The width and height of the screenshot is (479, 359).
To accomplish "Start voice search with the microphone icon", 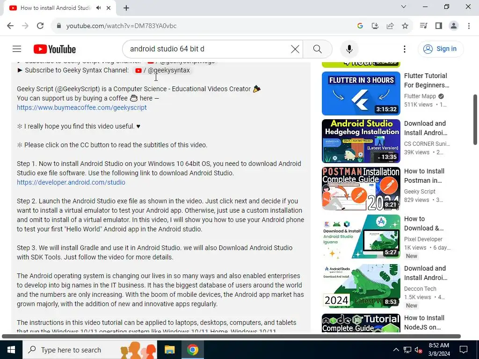I will coord(349,49).
